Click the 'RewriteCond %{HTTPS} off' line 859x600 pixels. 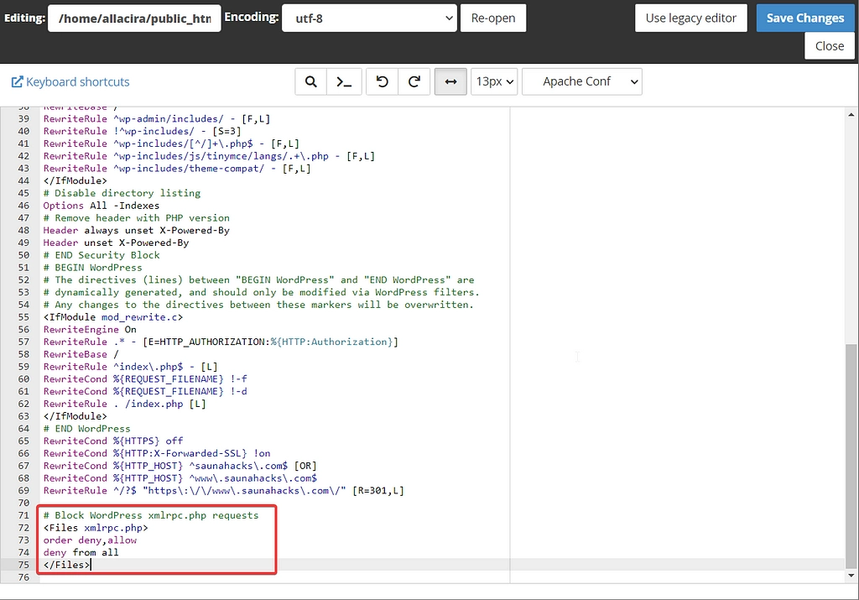113,441
